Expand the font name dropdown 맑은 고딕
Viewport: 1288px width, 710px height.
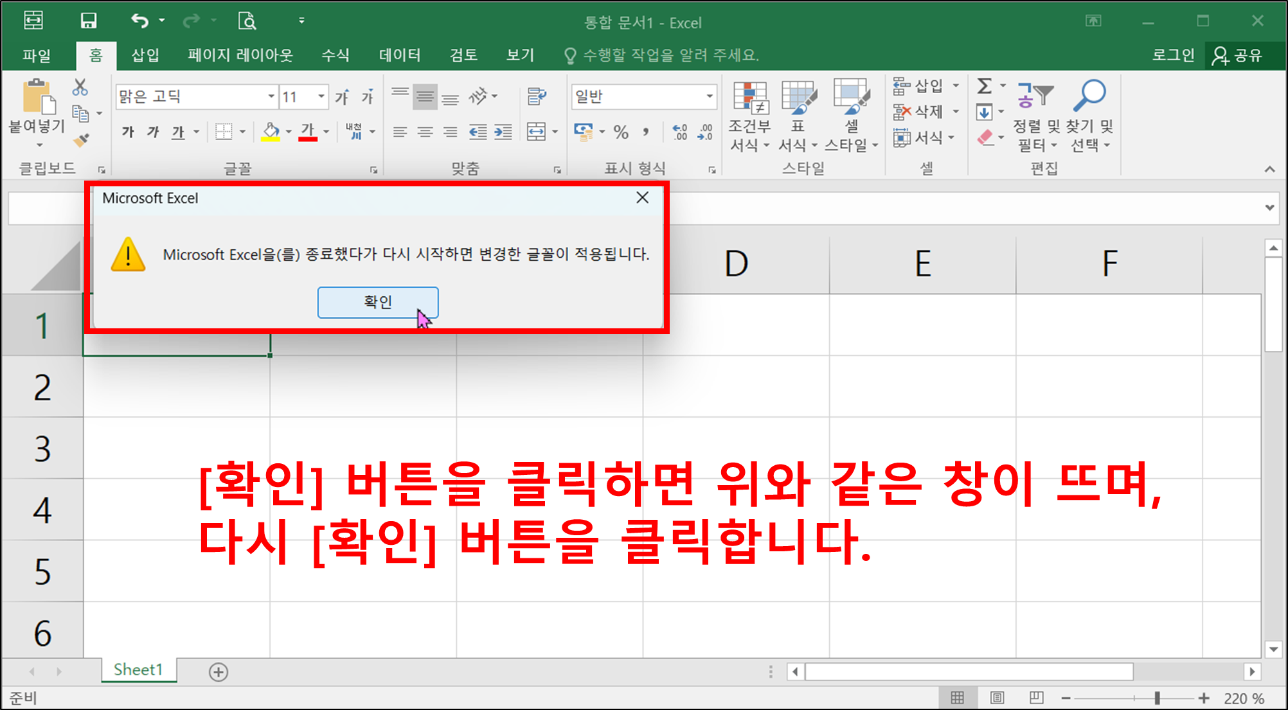(271, 96)
